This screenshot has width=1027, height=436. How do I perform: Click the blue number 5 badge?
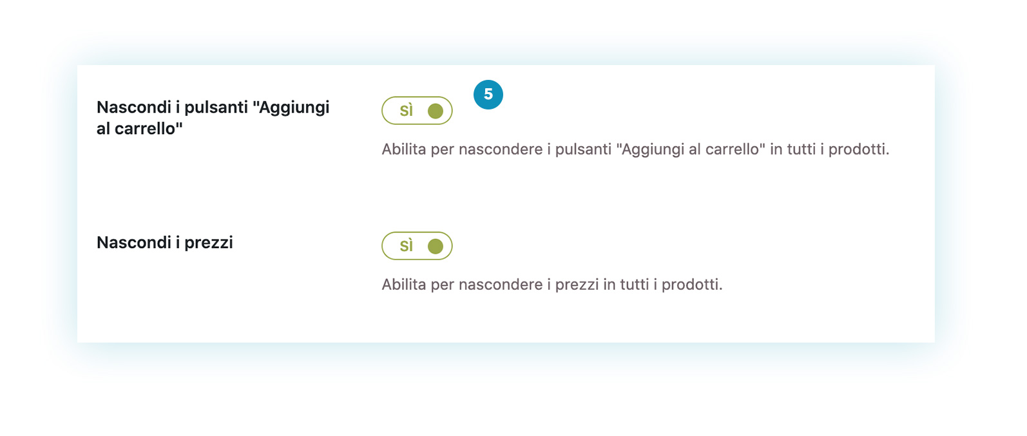tap(488, 95)
